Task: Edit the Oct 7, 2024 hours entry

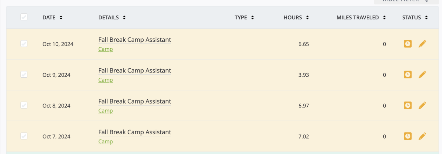Action: [422, 136]
